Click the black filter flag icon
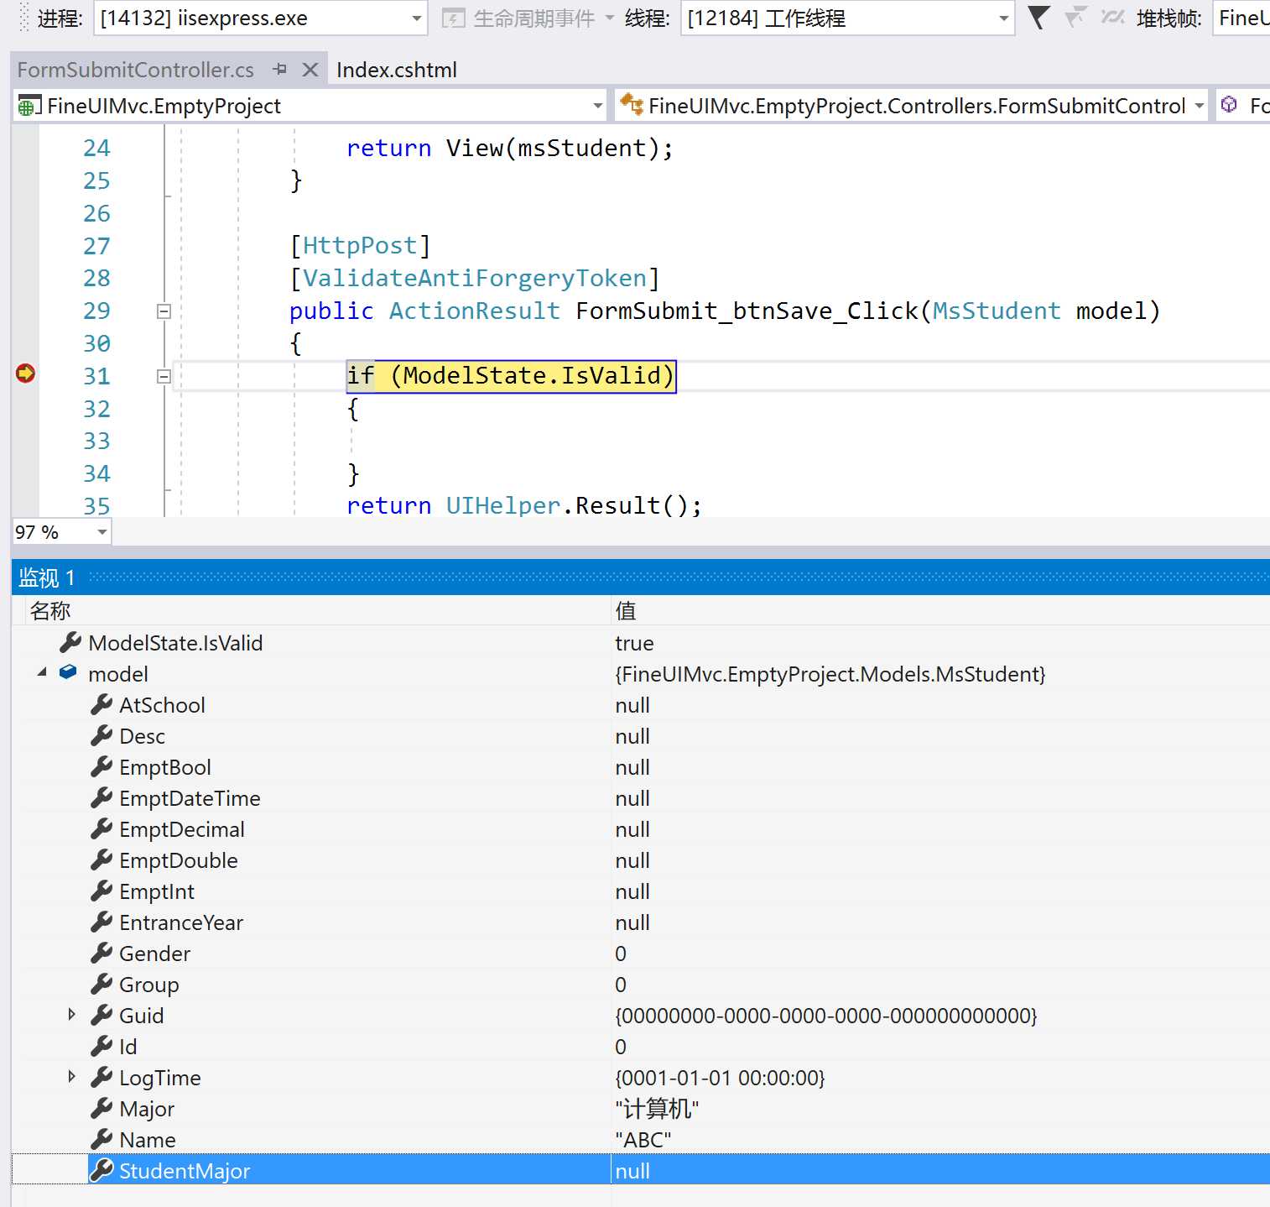Viewport: 1270px width, 1207px height. click(1038, 18)
